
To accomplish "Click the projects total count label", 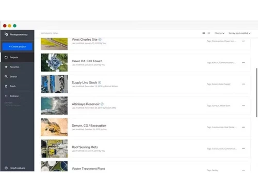I will pos(50,33).
